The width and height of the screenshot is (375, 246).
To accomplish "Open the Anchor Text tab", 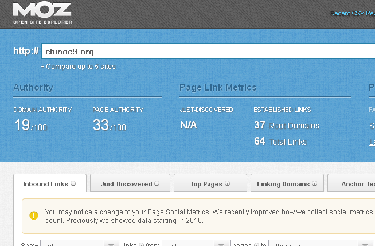I will 351,183.
